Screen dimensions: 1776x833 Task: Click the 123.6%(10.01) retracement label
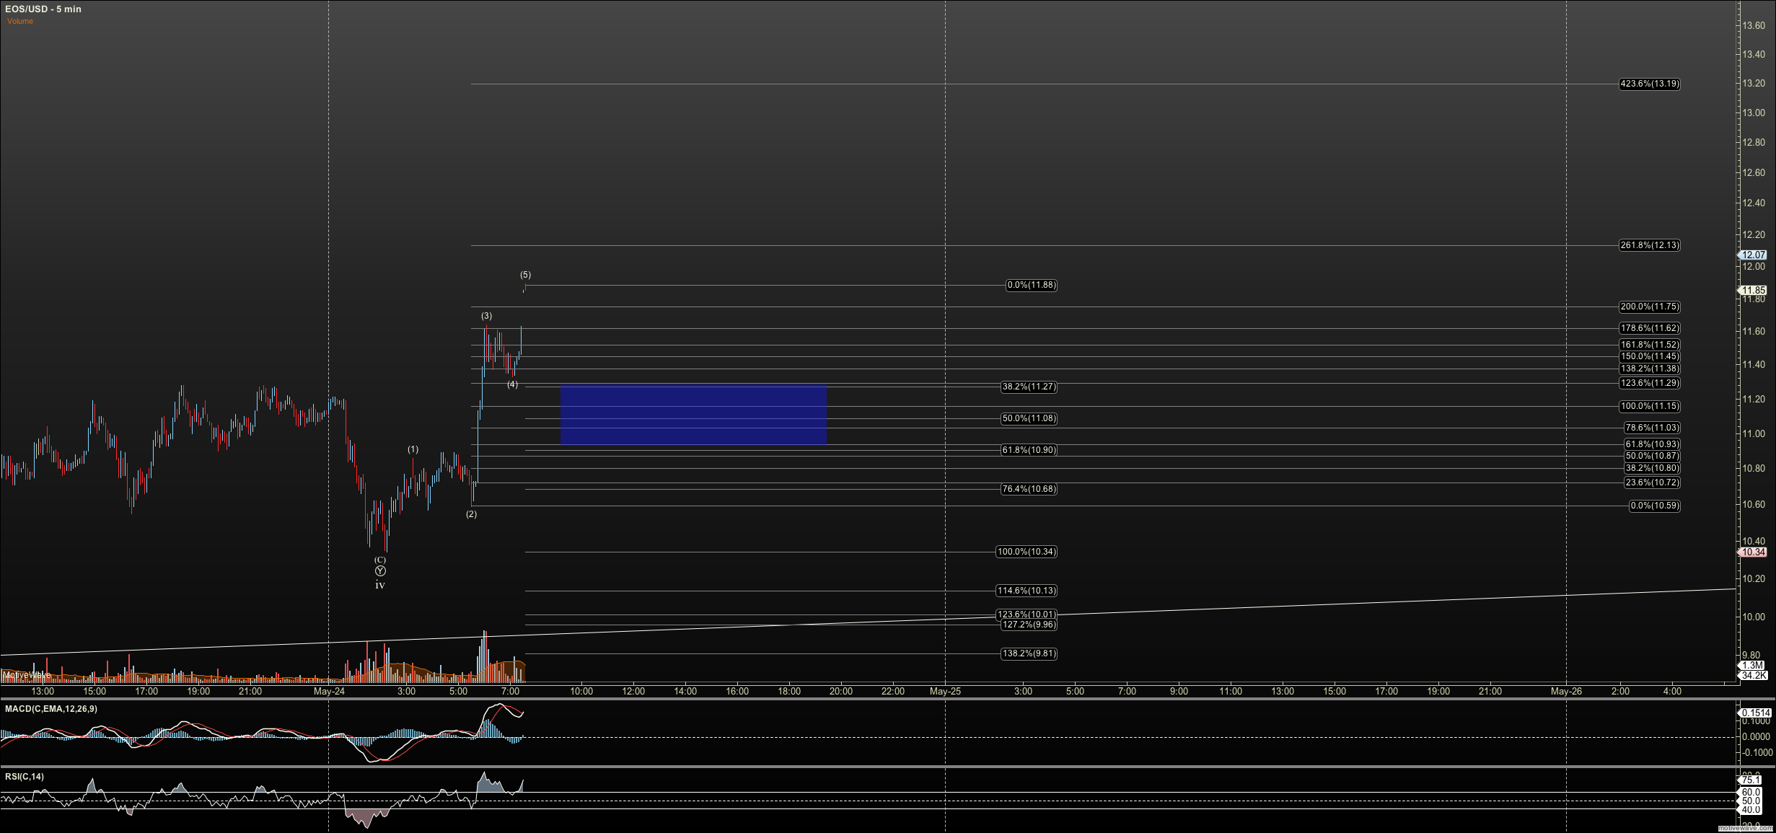[1027, 614]
